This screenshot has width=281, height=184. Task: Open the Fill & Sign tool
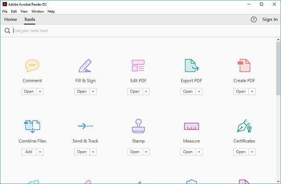(x=82, y=92)
